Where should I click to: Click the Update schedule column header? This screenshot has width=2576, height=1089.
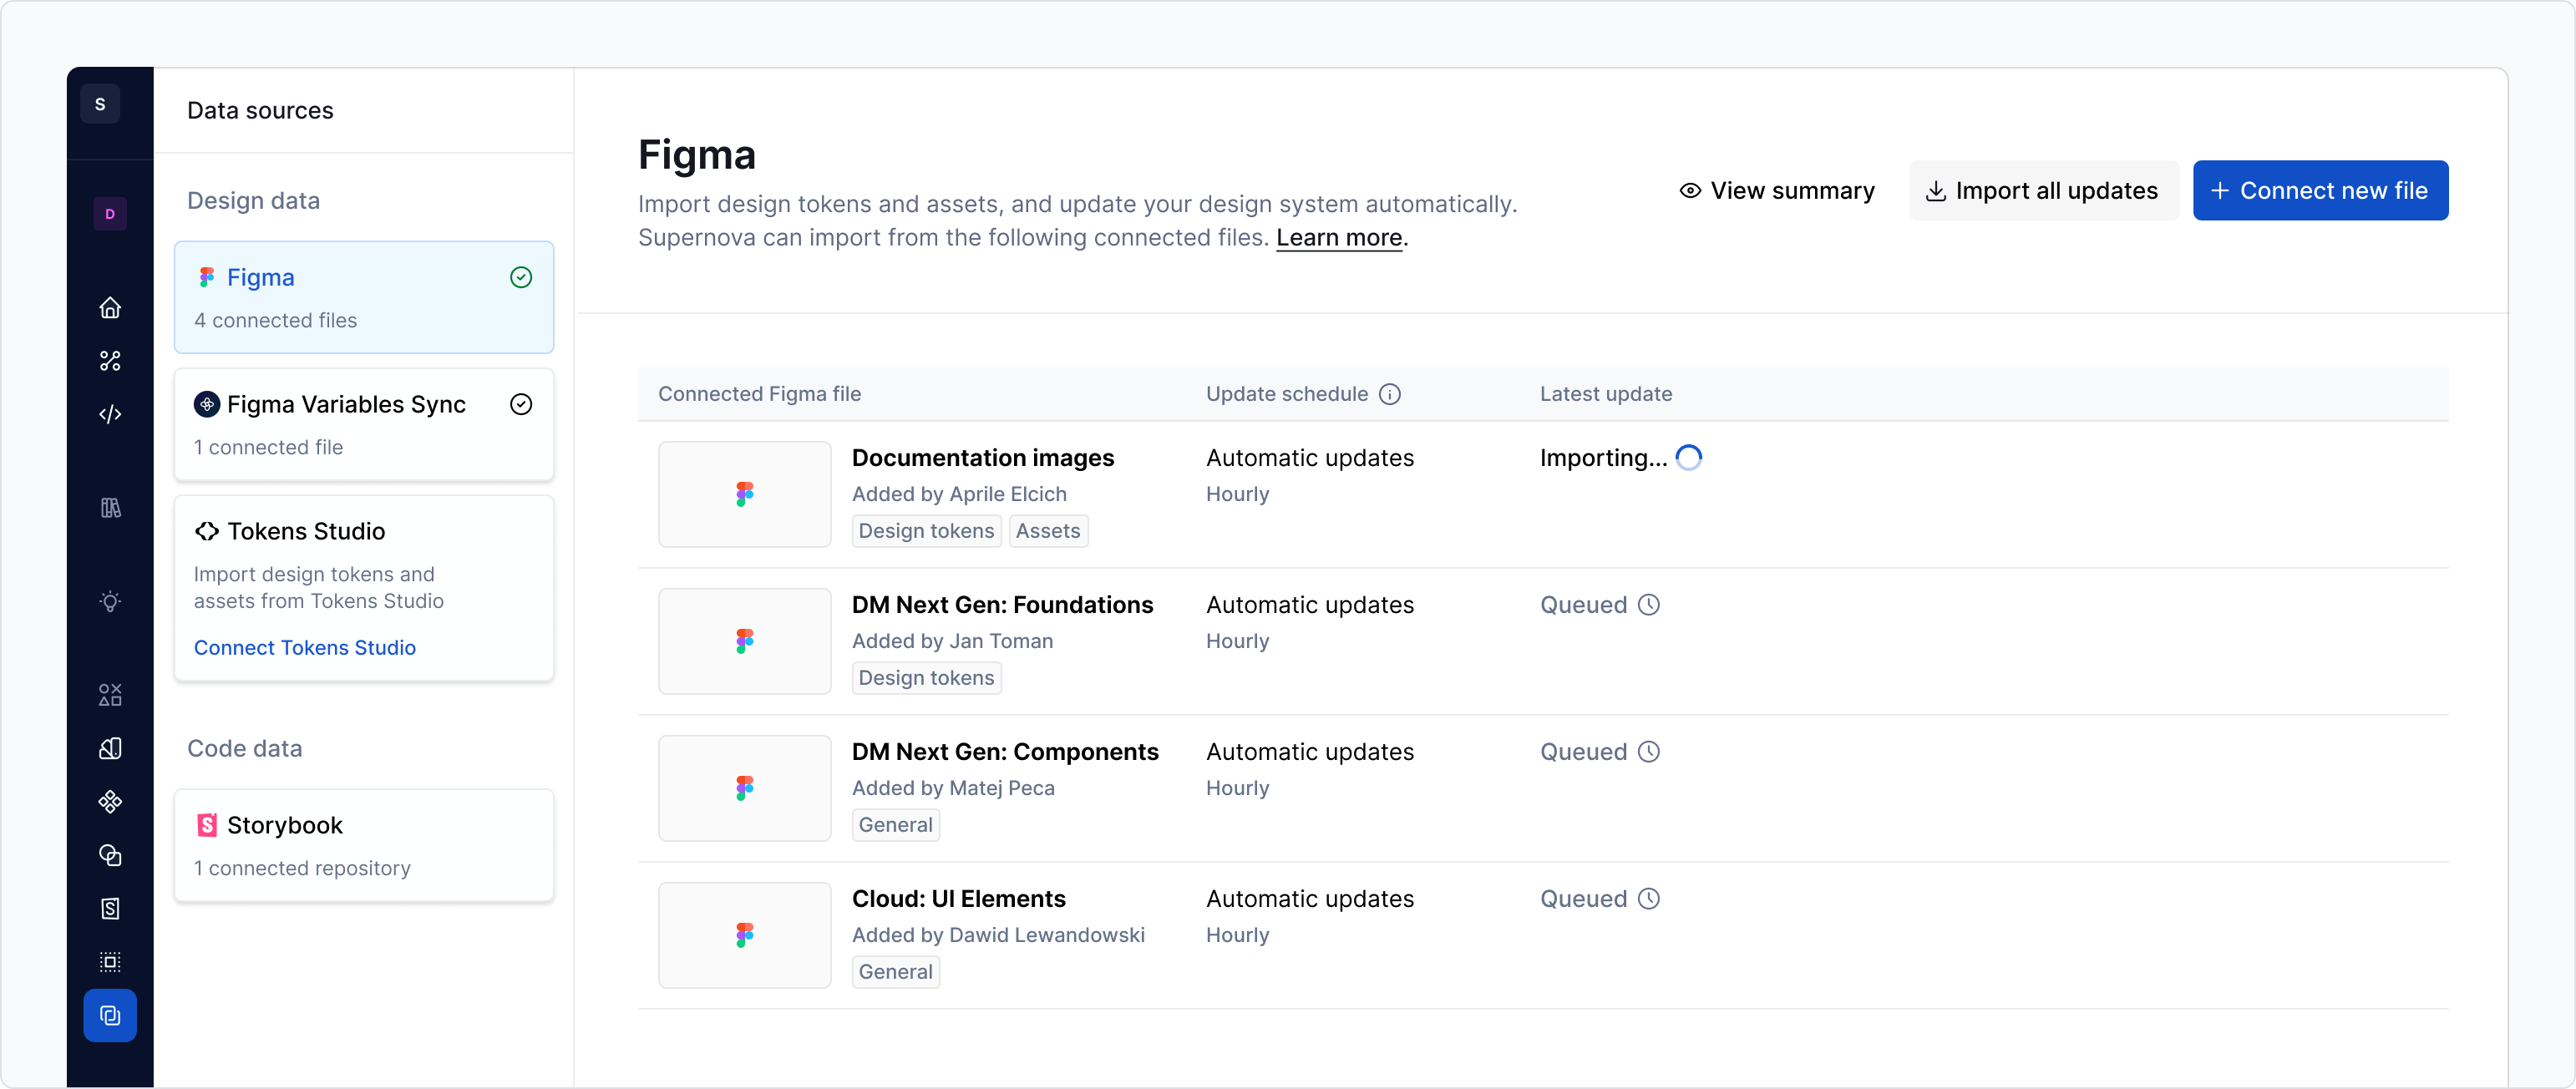click(1286, 394)
